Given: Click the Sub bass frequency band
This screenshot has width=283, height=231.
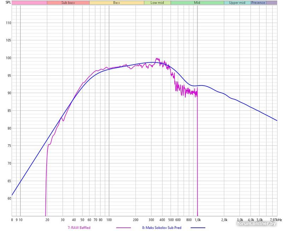Looking at the screenshot, I should tap(68, 2).
